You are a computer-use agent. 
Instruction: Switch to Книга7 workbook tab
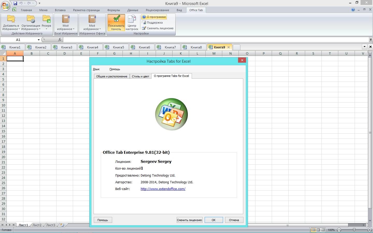[168, 47]
